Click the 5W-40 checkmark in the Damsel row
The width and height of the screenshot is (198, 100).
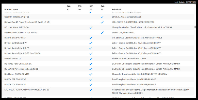[x=102, y=22]
